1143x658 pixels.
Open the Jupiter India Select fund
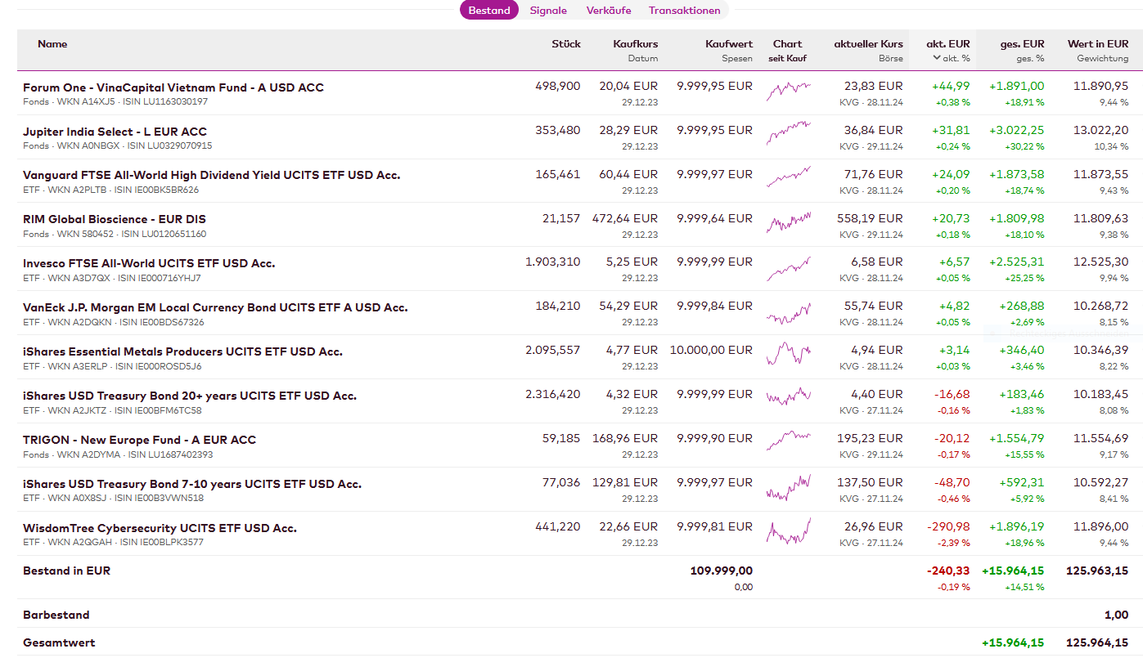click(x=115, y=132)
